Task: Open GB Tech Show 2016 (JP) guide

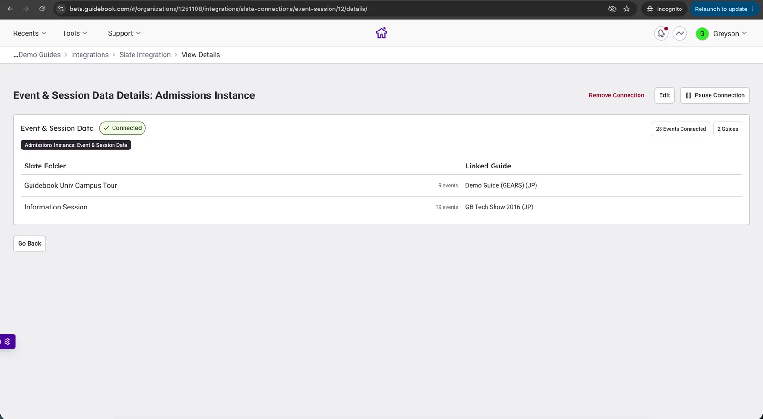Action: (499, 207)
